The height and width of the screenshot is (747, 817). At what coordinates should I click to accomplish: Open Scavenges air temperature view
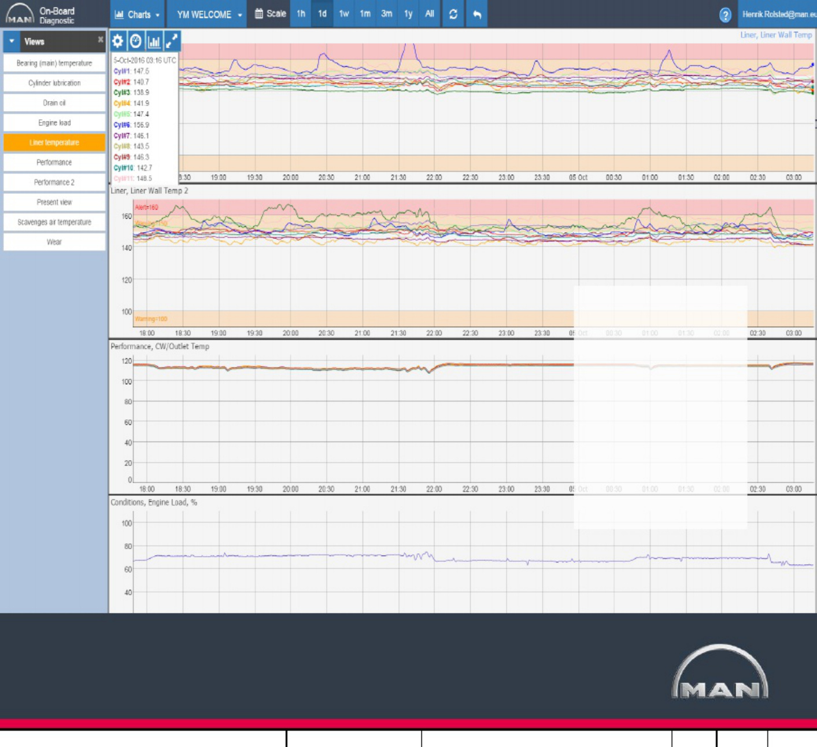[54, 222]
